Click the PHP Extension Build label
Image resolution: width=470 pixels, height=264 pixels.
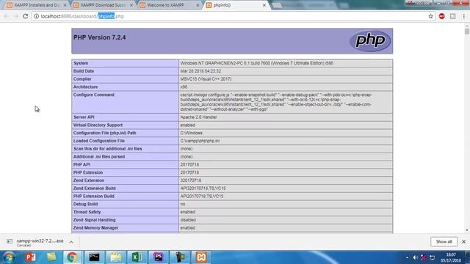(x=94, y=196)
